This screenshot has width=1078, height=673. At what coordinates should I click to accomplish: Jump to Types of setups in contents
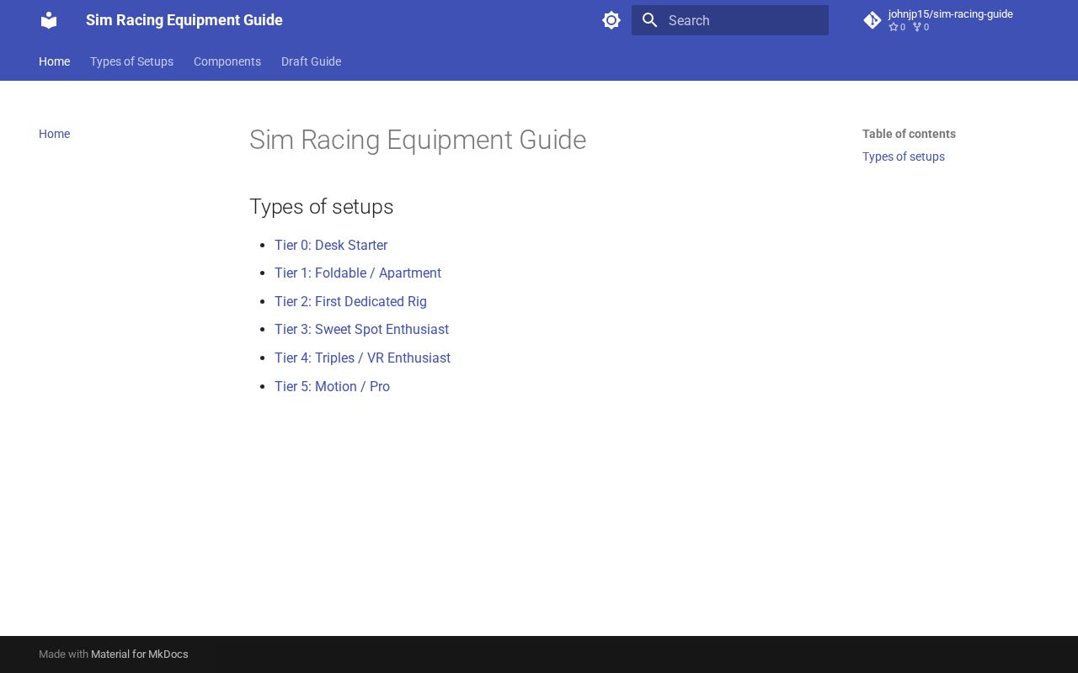904,156
